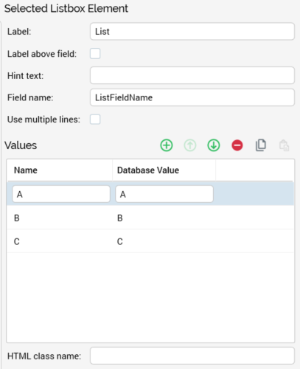Remove selected value with red minus icon
The image size is (300, 369).
click(237, 145)
